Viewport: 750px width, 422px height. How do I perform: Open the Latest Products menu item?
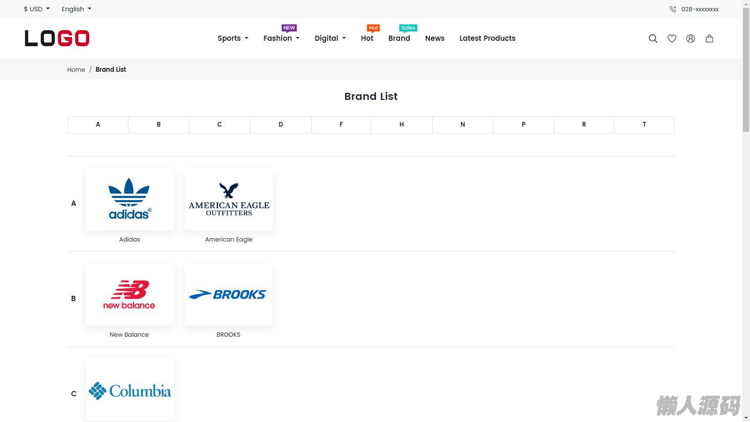[x=487, y=38]
